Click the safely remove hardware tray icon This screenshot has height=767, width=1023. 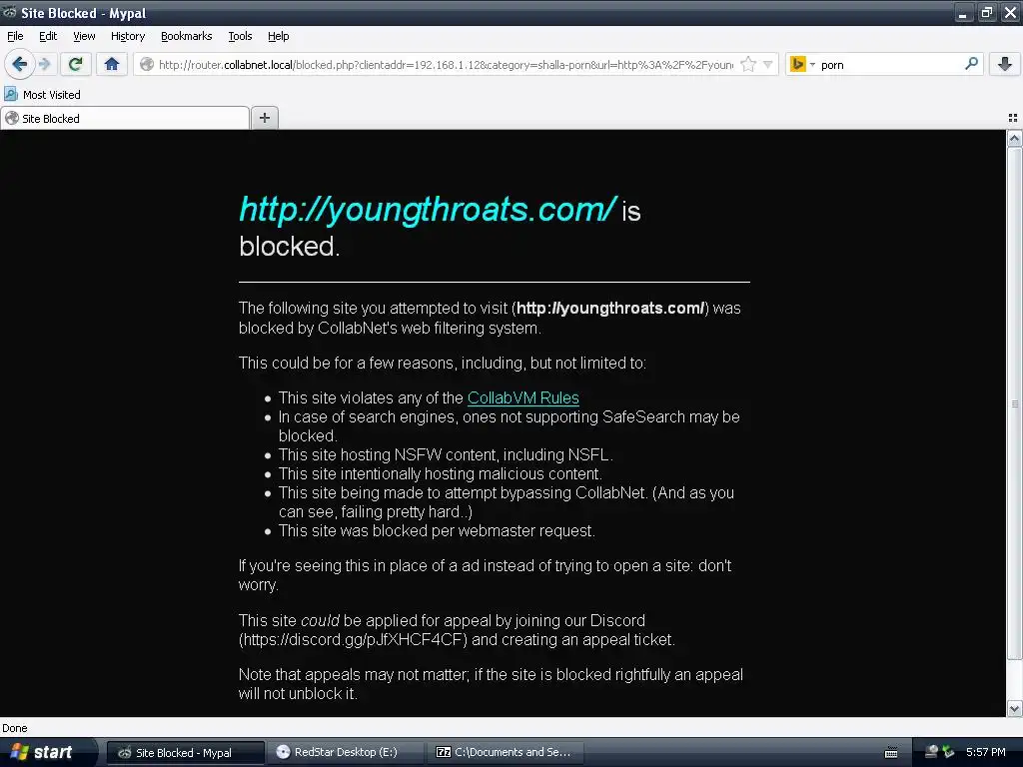948,752
